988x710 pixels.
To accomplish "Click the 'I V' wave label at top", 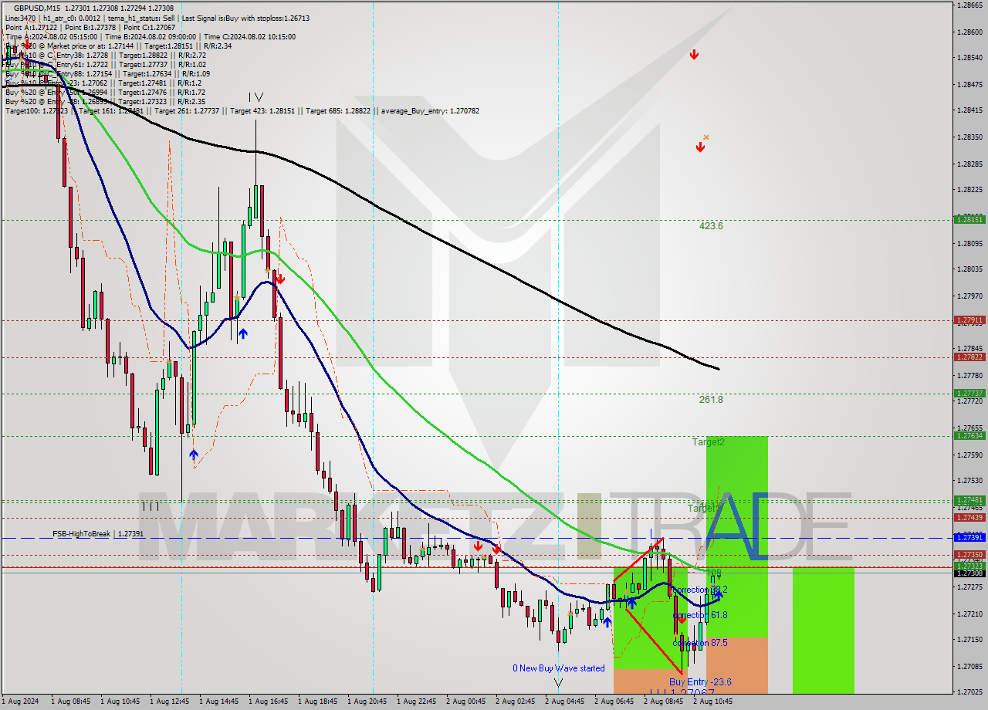I will click(255, 97).
